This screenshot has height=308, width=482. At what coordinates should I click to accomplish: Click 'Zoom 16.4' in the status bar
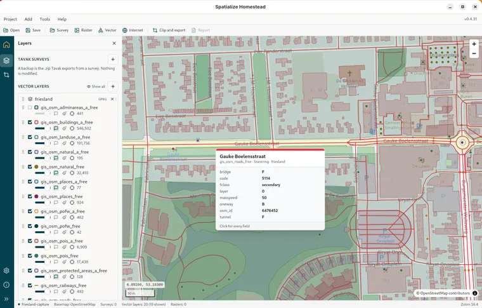469,304
